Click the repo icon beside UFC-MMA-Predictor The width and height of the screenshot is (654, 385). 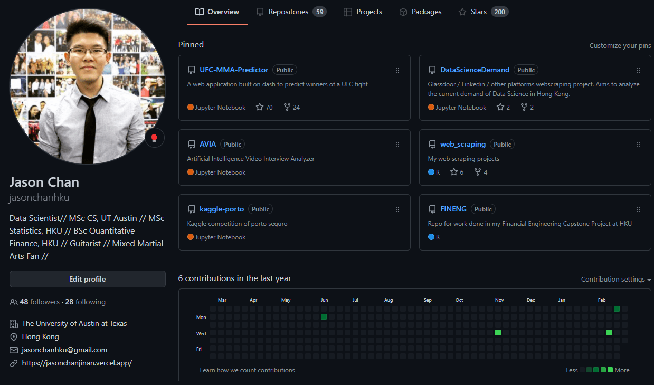pyautogui.click(x=192, y=70)
